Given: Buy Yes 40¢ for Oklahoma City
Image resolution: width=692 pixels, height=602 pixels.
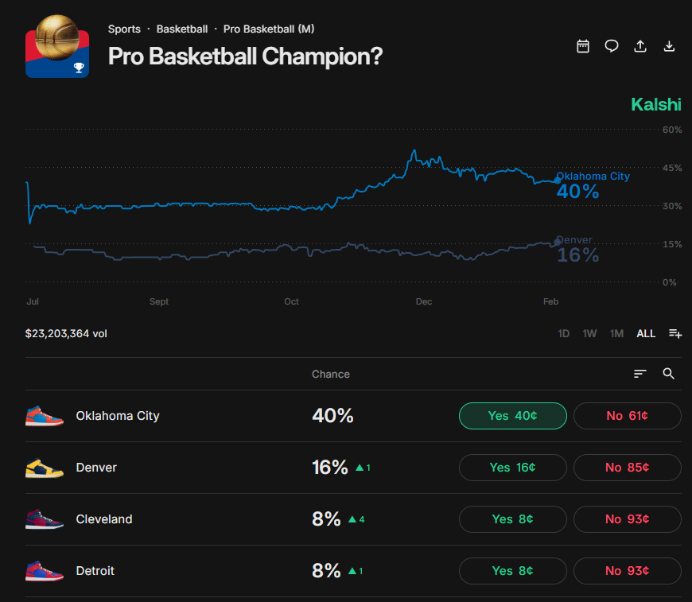Looking at the screenshot, I should 513,416.
